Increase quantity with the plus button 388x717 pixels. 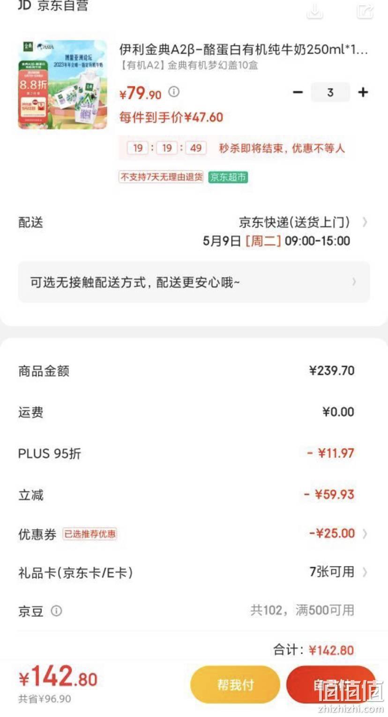click(x=363, y=92)
